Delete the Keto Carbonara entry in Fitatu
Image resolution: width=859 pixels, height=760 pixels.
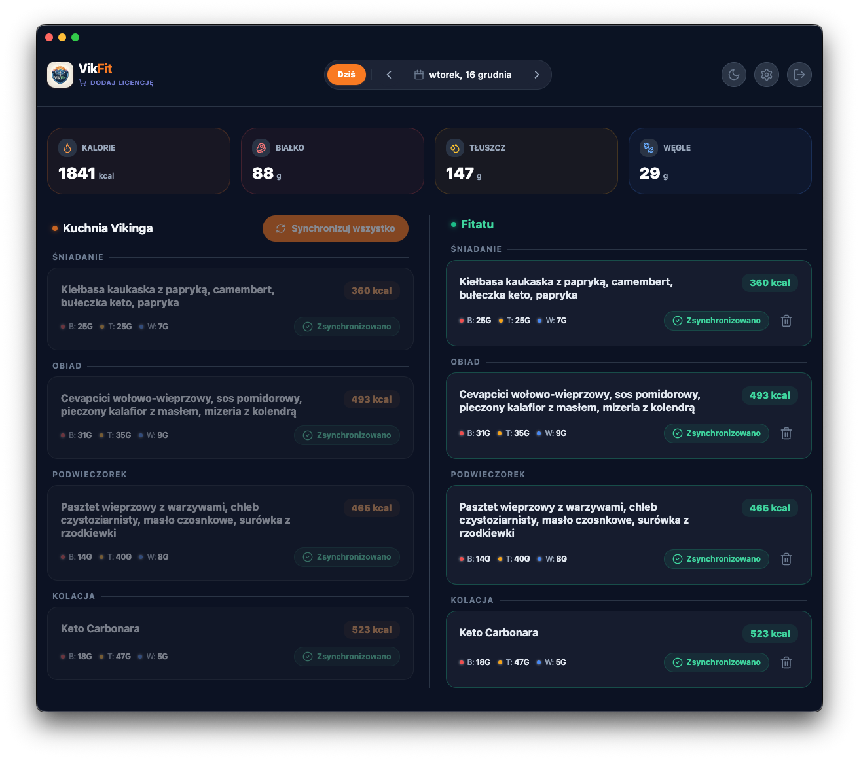click(x=786, y=662)
